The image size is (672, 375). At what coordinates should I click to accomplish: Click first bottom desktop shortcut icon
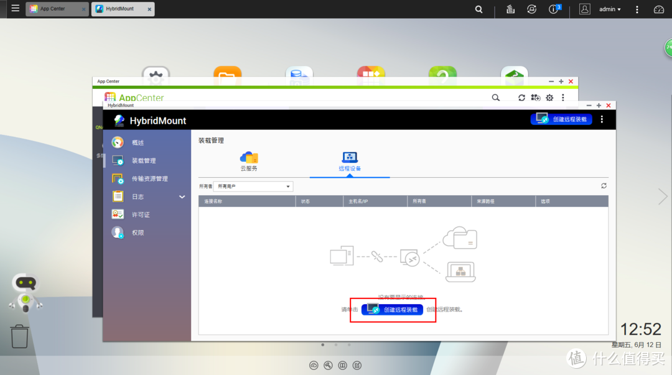[x=314, y=365]
